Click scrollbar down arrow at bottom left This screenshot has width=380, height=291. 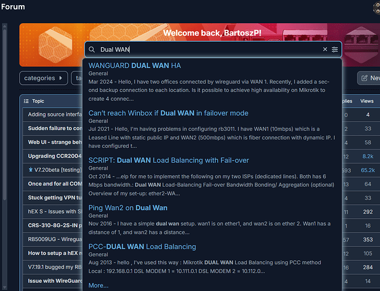tap(4, 288)
